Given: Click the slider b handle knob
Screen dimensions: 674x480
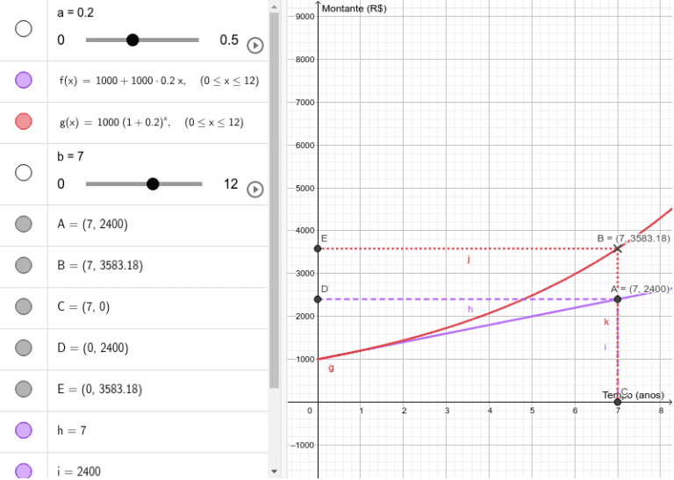Looking at the screenshot, I should (153, 183).
